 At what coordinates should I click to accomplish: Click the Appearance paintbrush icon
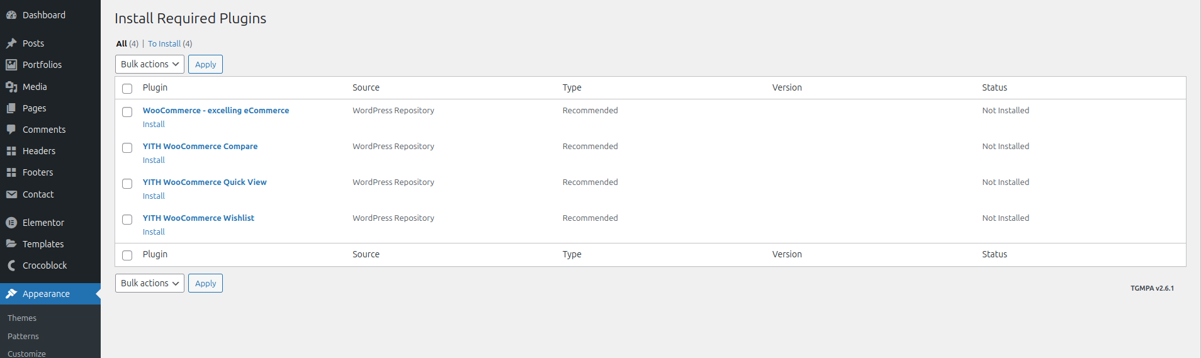click(x=11, y=294)
